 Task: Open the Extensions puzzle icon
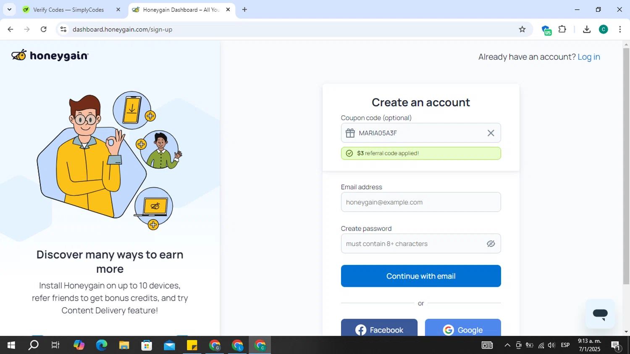(x=562, y=29)
